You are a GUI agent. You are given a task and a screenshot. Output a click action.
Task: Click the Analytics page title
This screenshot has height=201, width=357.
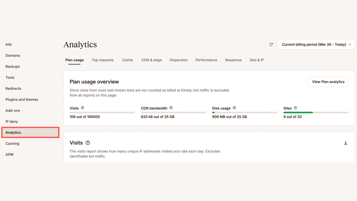pyautogui.click(x=80, y=45)
